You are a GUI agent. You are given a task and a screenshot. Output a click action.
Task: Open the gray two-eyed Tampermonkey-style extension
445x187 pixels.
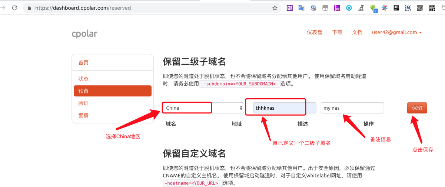325,8
